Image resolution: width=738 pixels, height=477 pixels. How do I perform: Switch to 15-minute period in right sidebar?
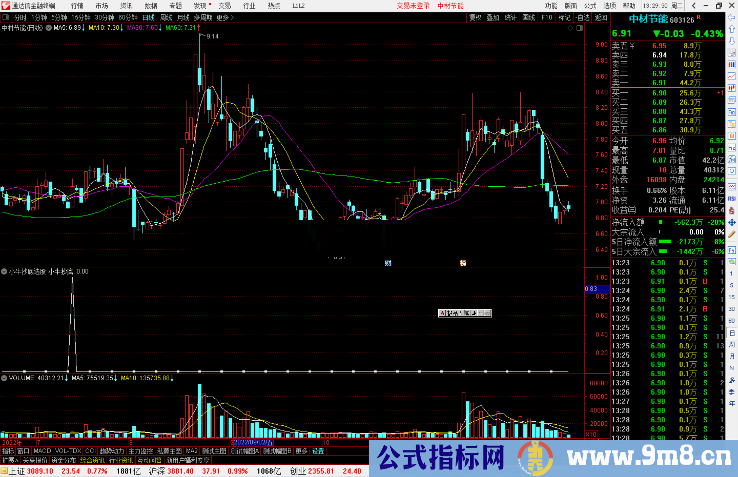[732, 297]
